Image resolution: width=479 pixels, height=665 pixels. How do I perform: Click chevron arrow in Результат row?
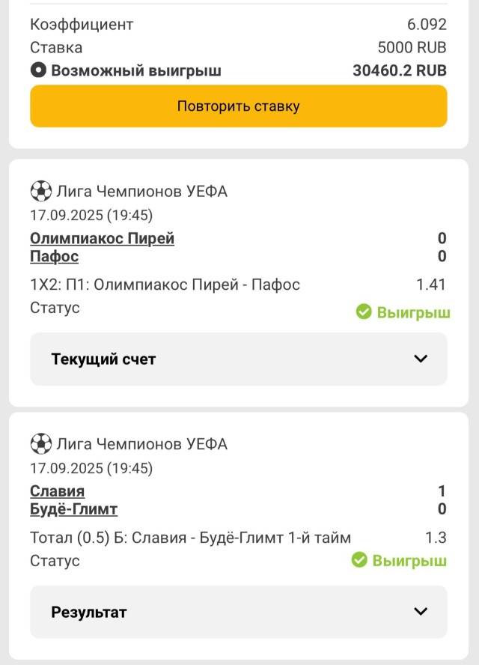pos(421,612)
